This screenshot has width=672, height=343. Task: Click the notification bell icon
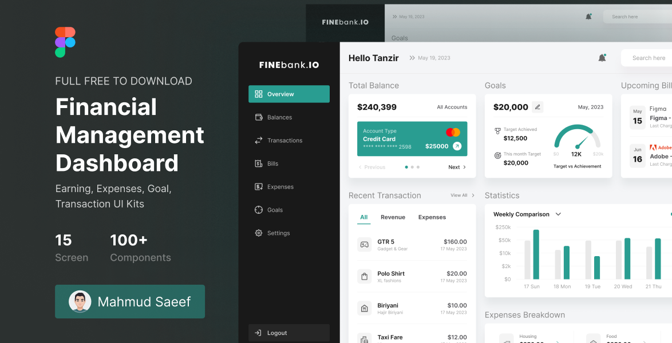coord(602,57)
